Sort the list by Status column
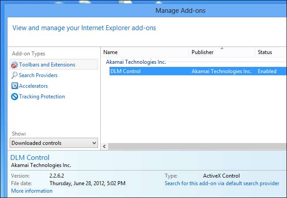The height and width of the screenshot is (198, 287). [x=265, y=52]
